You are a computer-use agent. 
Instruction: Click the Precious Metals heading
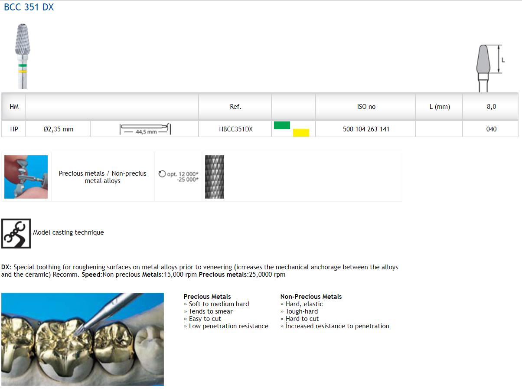[207, 297]
